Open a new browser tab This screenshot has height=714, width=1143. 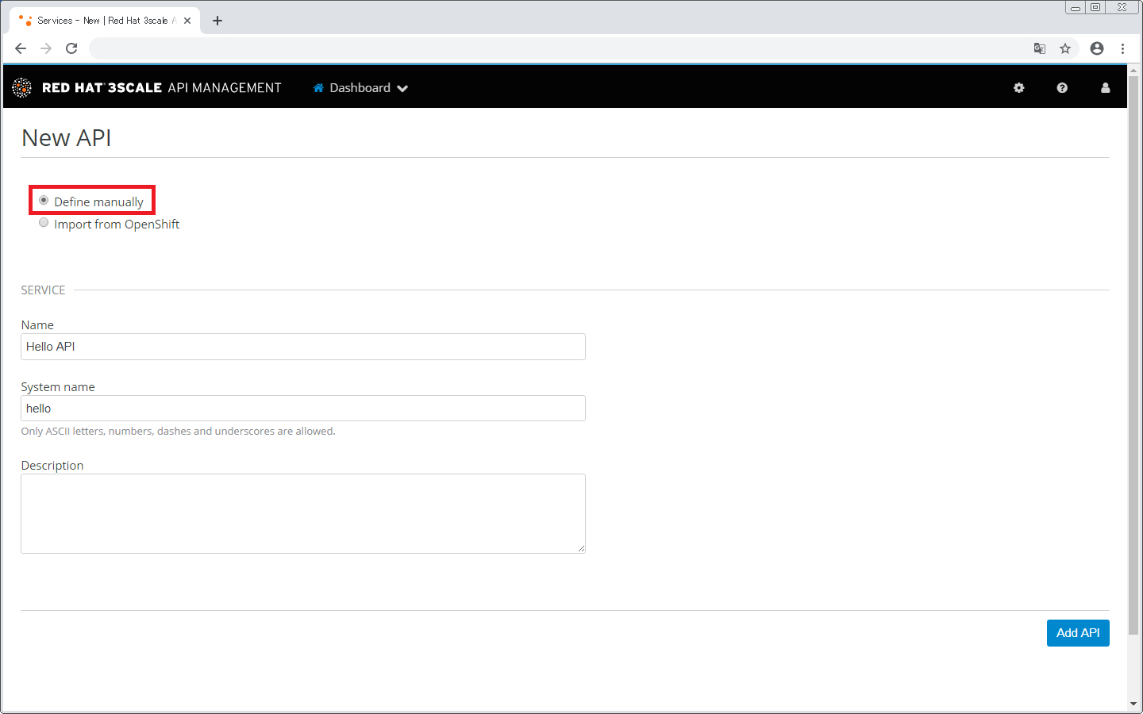point(217,21)
